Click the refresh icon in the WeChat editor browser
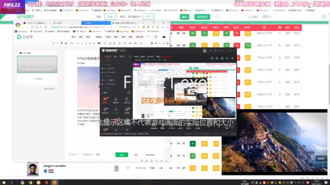The width and height of the screenshot is (330, 185). tap(33, 27)
